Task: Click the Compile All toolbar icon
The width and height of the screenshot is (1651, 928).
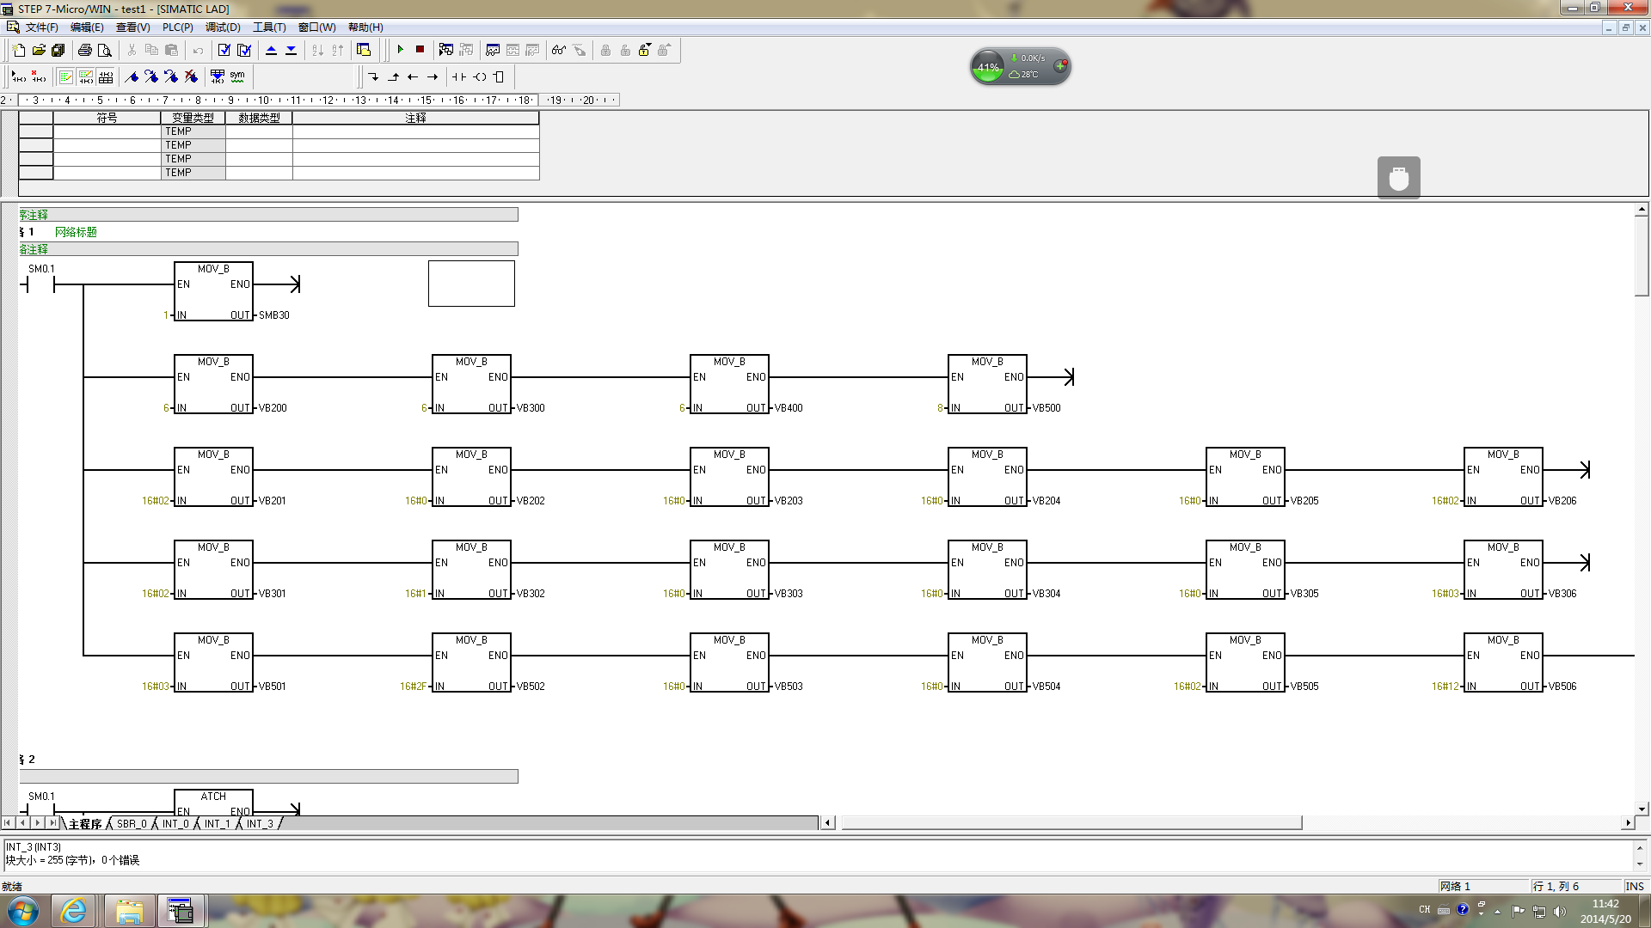Action: [244, 50]
